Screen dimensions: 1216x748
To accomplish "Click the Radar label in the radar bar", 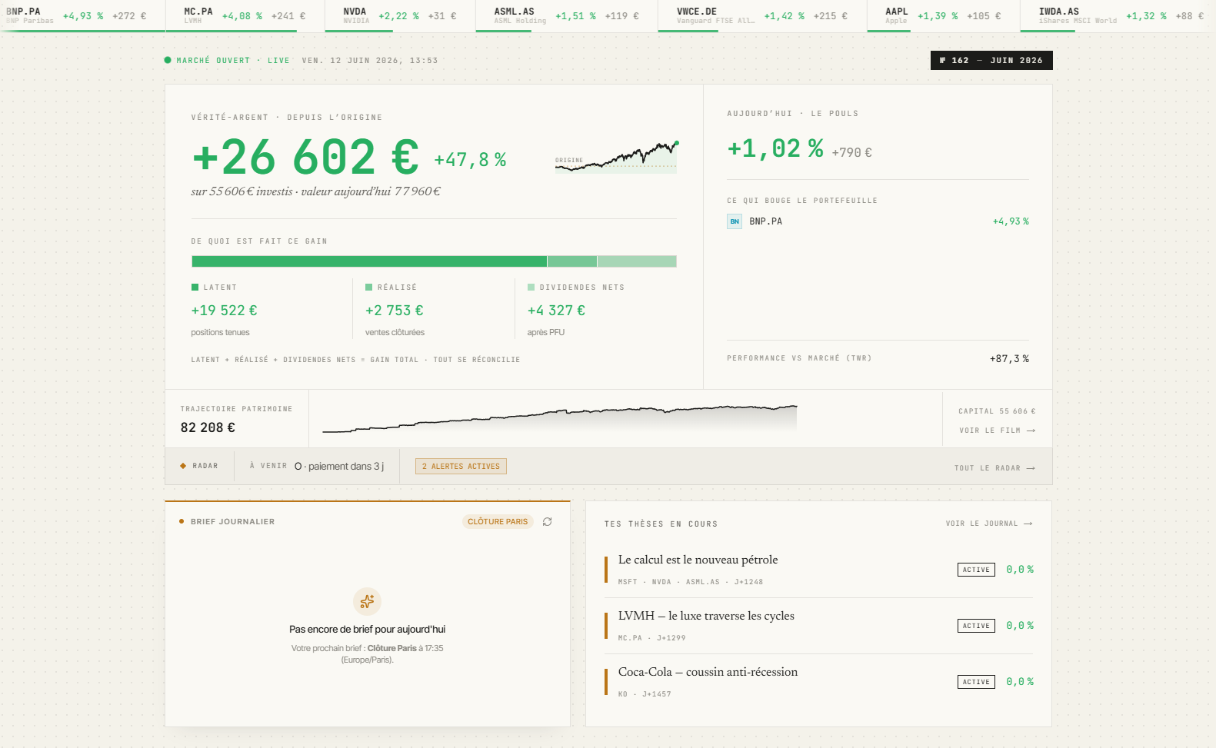I will (x=205, y=466).
